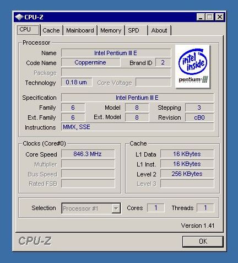Close the CPU-Z window
238x263 pixels.
(219, 17)
